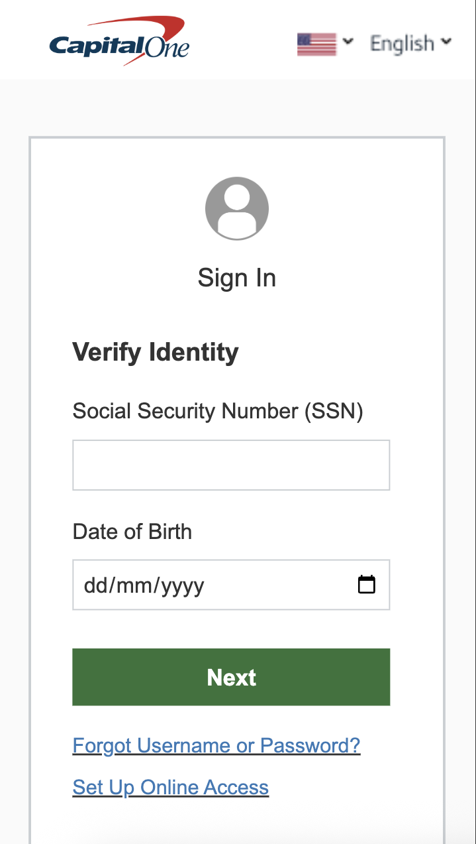Open Forgot Username or Password link
This screenshot has height=844, width=476.
(x=216, y=745)
